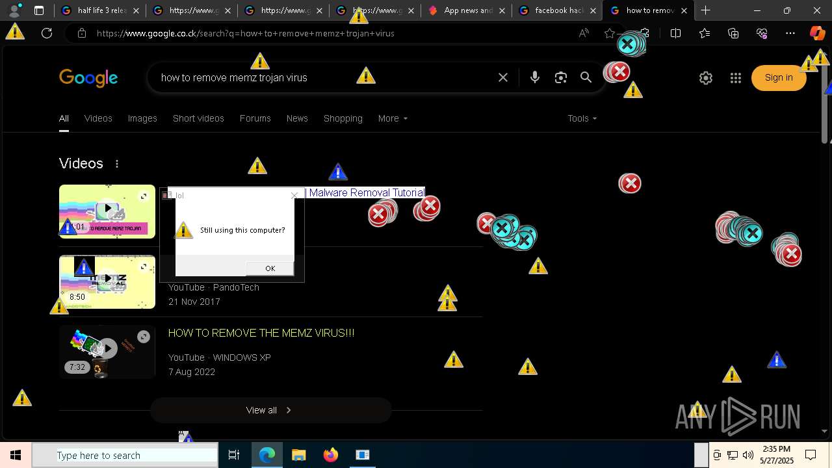Select the Images search tab

point(142,118)
